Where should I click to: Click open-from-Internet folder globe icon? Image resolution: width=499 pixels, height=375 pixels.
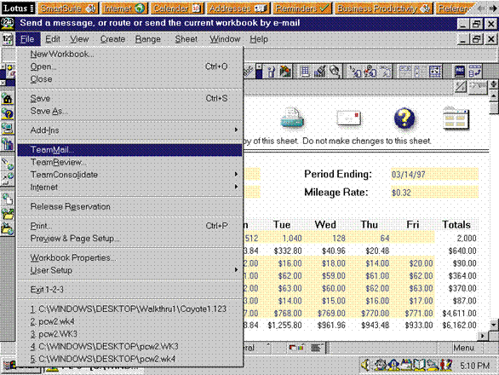click(8, 214)
